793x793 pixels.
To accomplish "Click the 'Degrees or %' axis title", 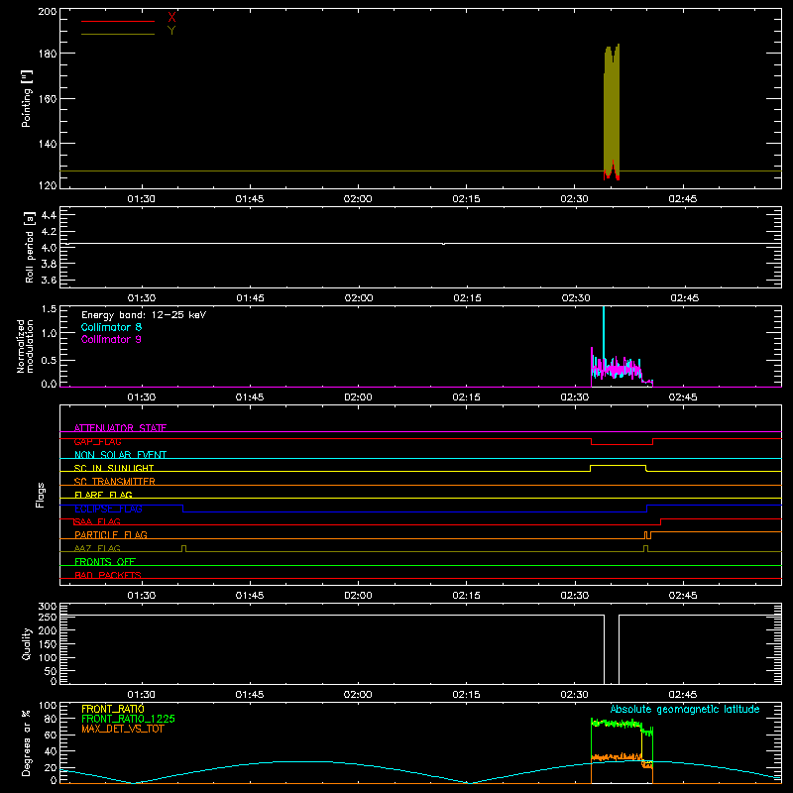I will (x=27, y=742).
